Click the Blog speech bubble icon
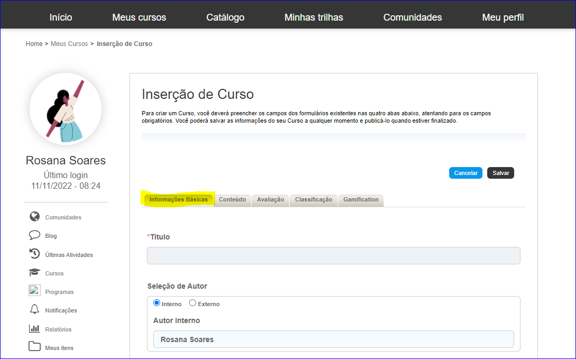Screen dimensions: 576x359 pyautogui.click(x=34, y=235)
